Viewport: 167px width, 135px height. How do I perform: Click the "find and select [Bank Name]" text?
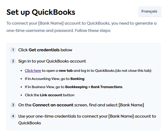[116, 105]
